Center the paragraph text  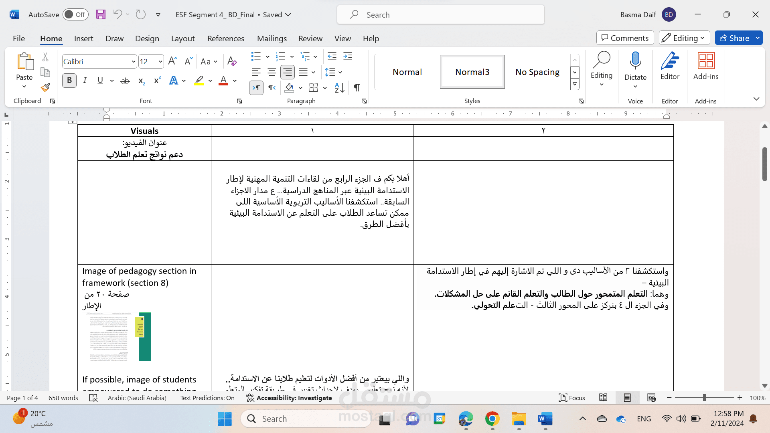[272, 72]
